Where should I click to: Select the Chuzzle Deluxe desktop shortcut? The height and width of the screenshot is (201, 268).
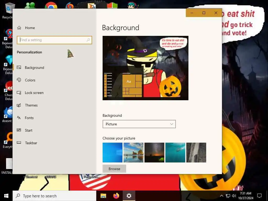(x=8, y=91)
